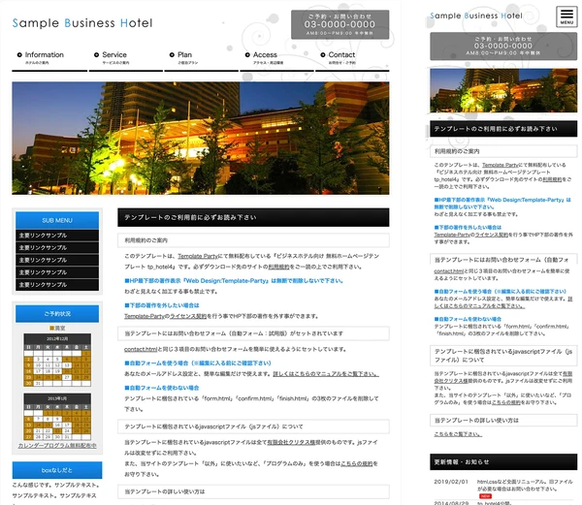Screen dimensions: 582x505
Task: Click blue text ■下部の著作を外したい場合は in desktop view
Action: [162, 305]
